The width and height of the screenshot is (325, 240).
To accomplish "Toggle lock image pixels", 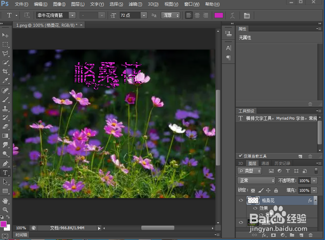I will click(261, 190).
